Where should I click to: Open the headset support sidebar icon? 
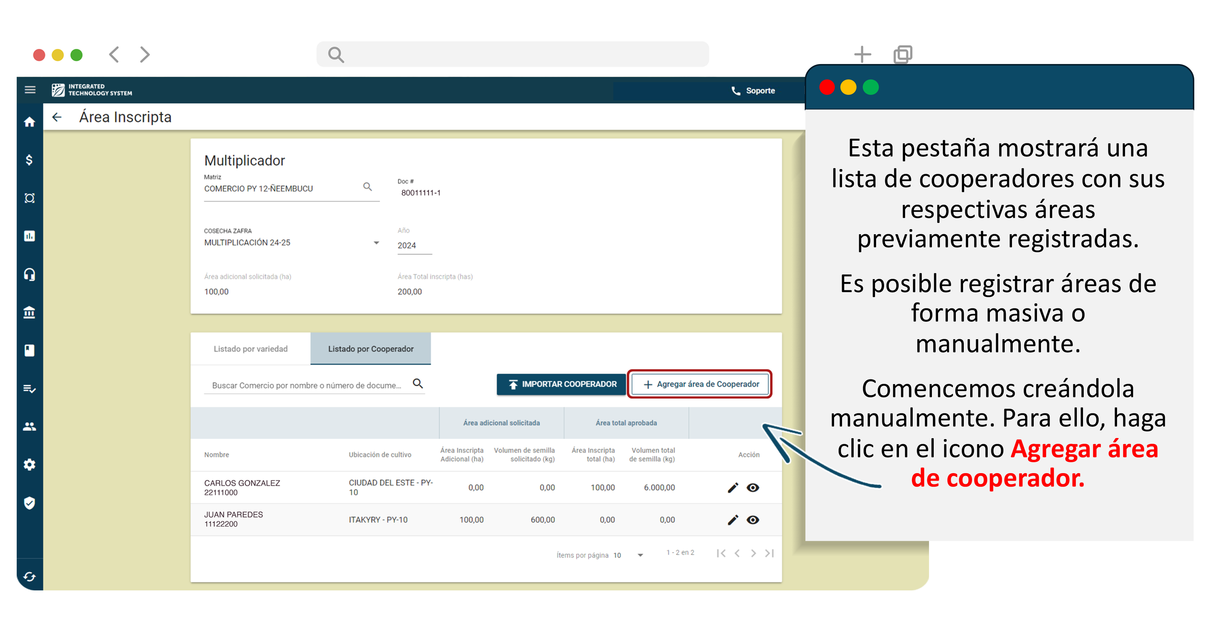pos(30,274)
